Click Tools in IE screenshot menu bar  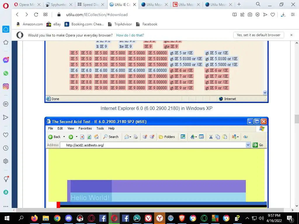click(100, 128)
